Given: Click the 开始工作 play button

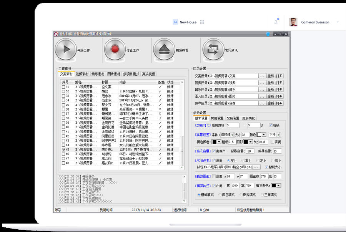Looking at the screenshot, I should (66, 49).
